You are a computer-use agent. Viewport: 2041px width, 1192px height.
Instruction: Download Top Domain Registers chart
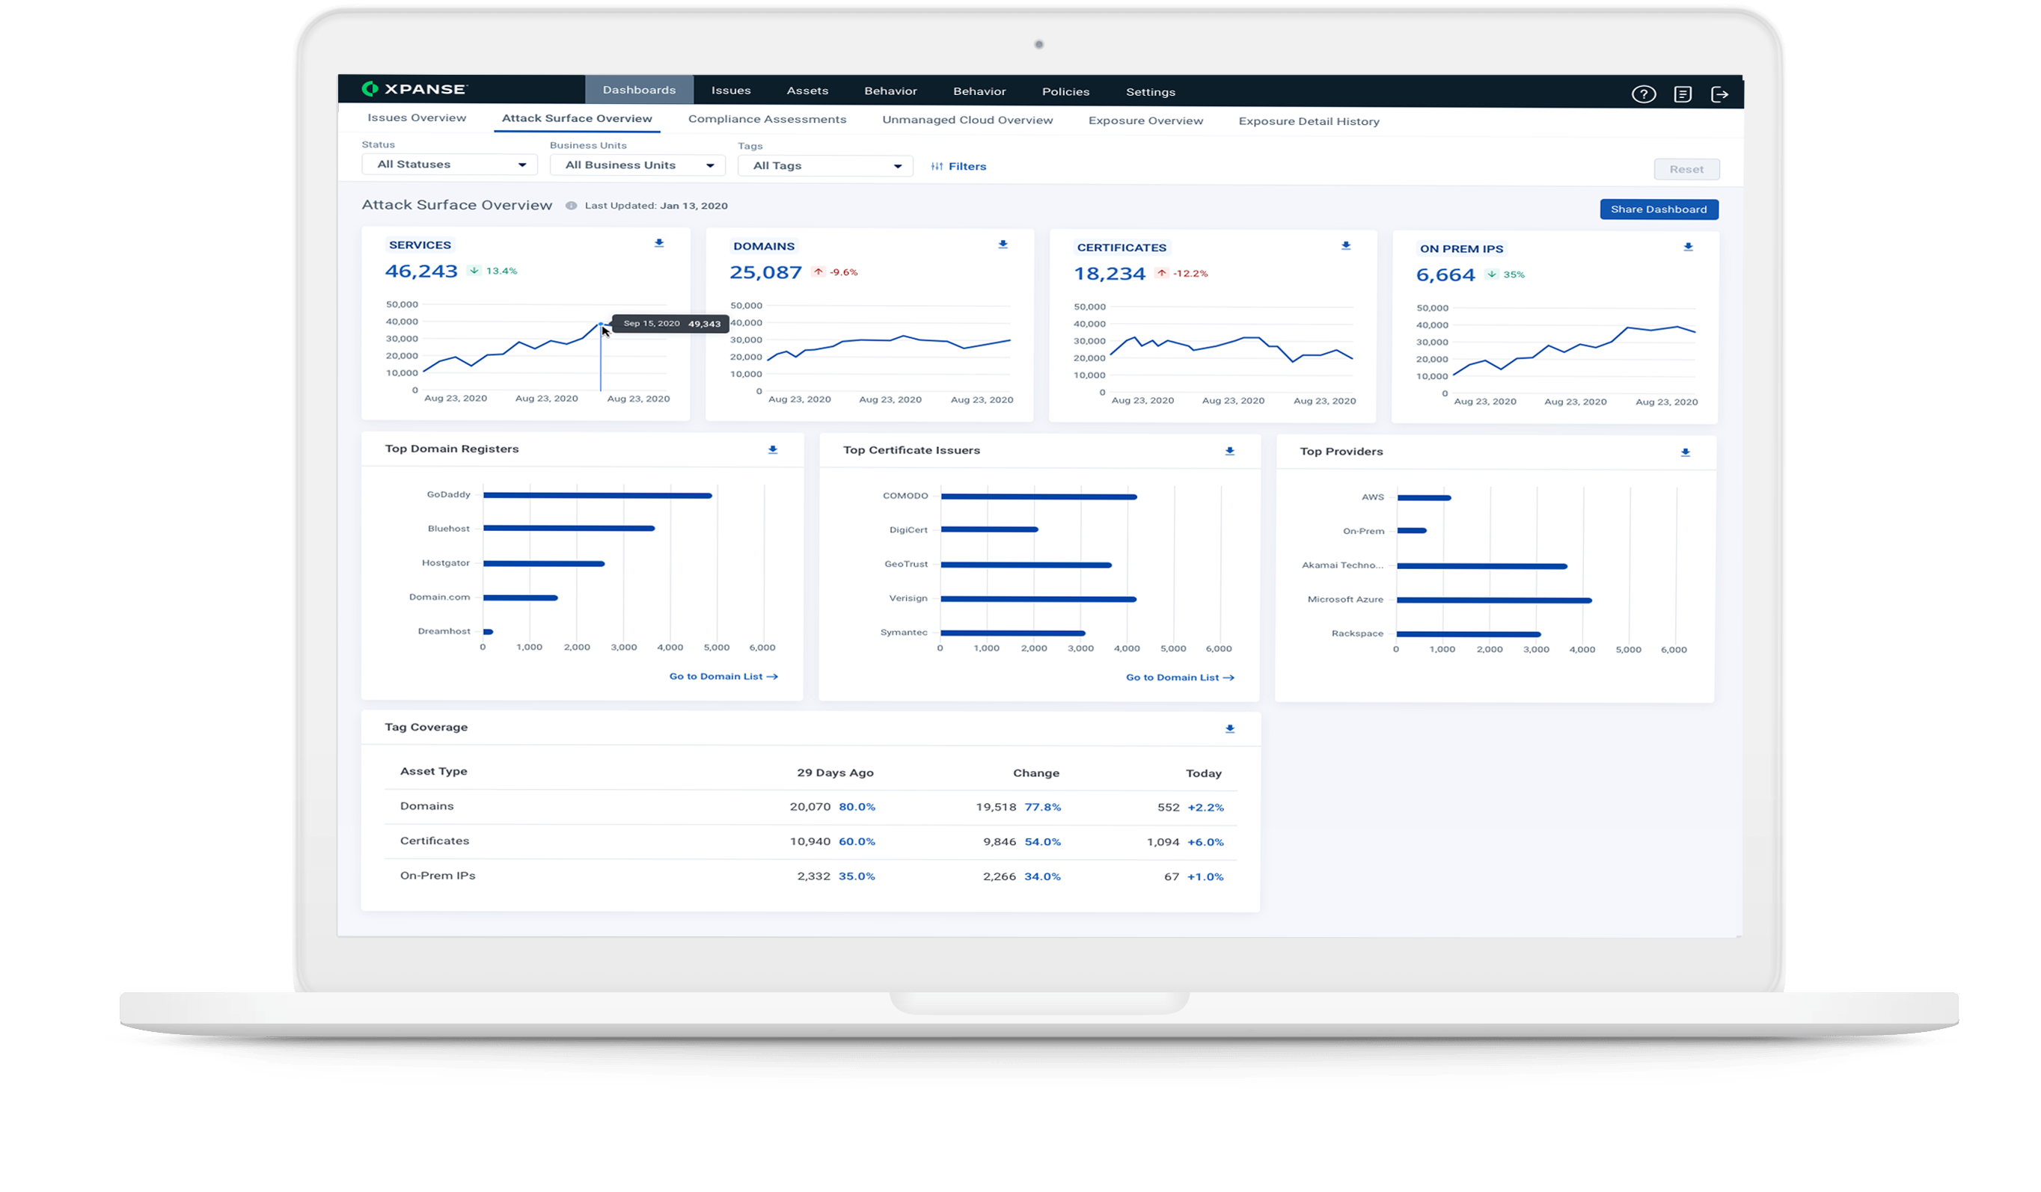[x=773, y=449]
